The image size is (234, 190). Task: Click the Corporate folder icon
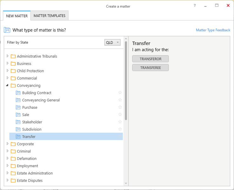coord(13,144)
